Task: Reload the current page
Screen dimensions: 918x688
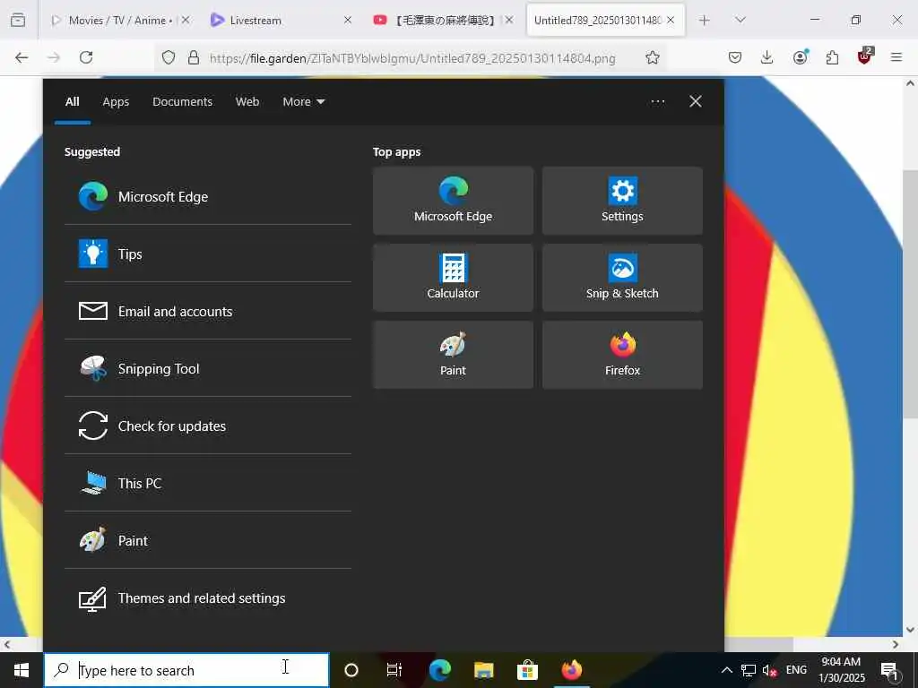Action: pos(86,57)
